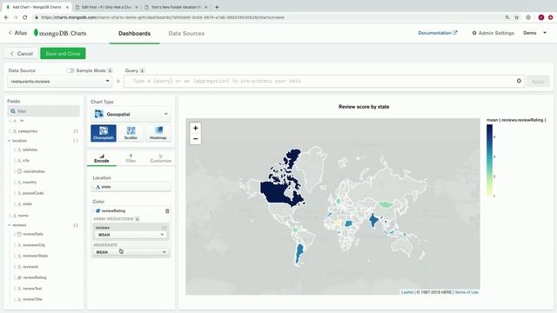Open the Leaflet attribution link
This screenshot has height=313, width=557.
point(407,292)
